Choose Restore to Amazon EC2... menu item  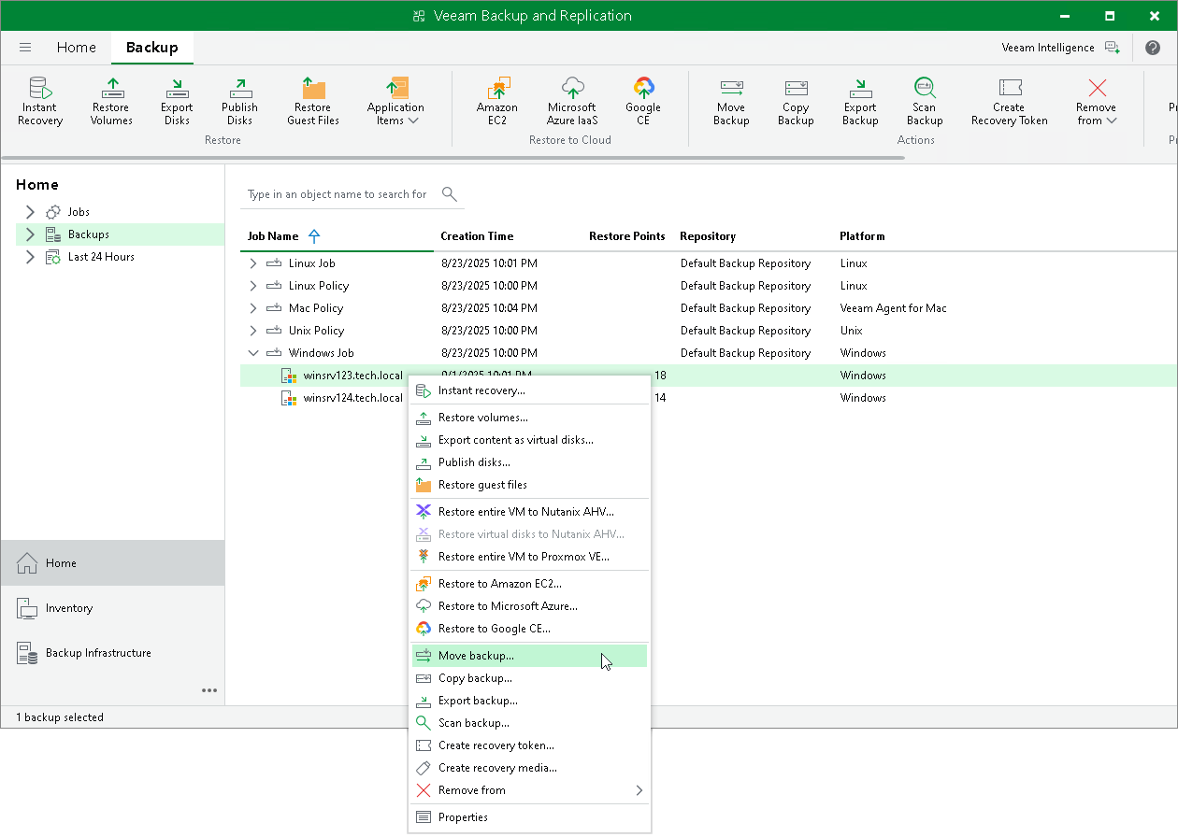pyautogui.click(x=530, y=584)
